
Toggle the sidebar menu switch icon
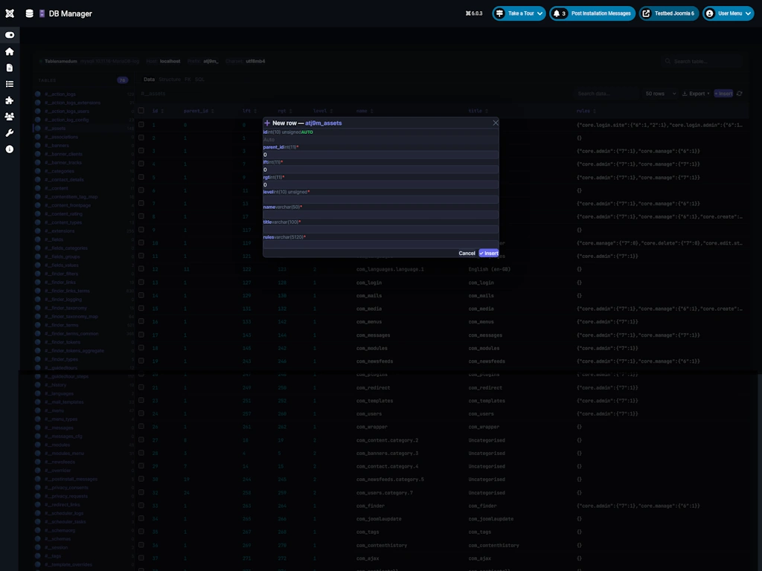[10, 35]
